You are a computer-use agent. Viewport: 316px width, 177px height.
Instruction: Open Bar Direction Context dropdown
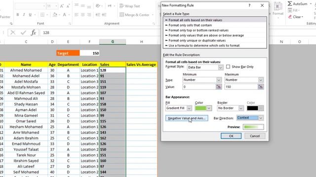click(261, 118)
